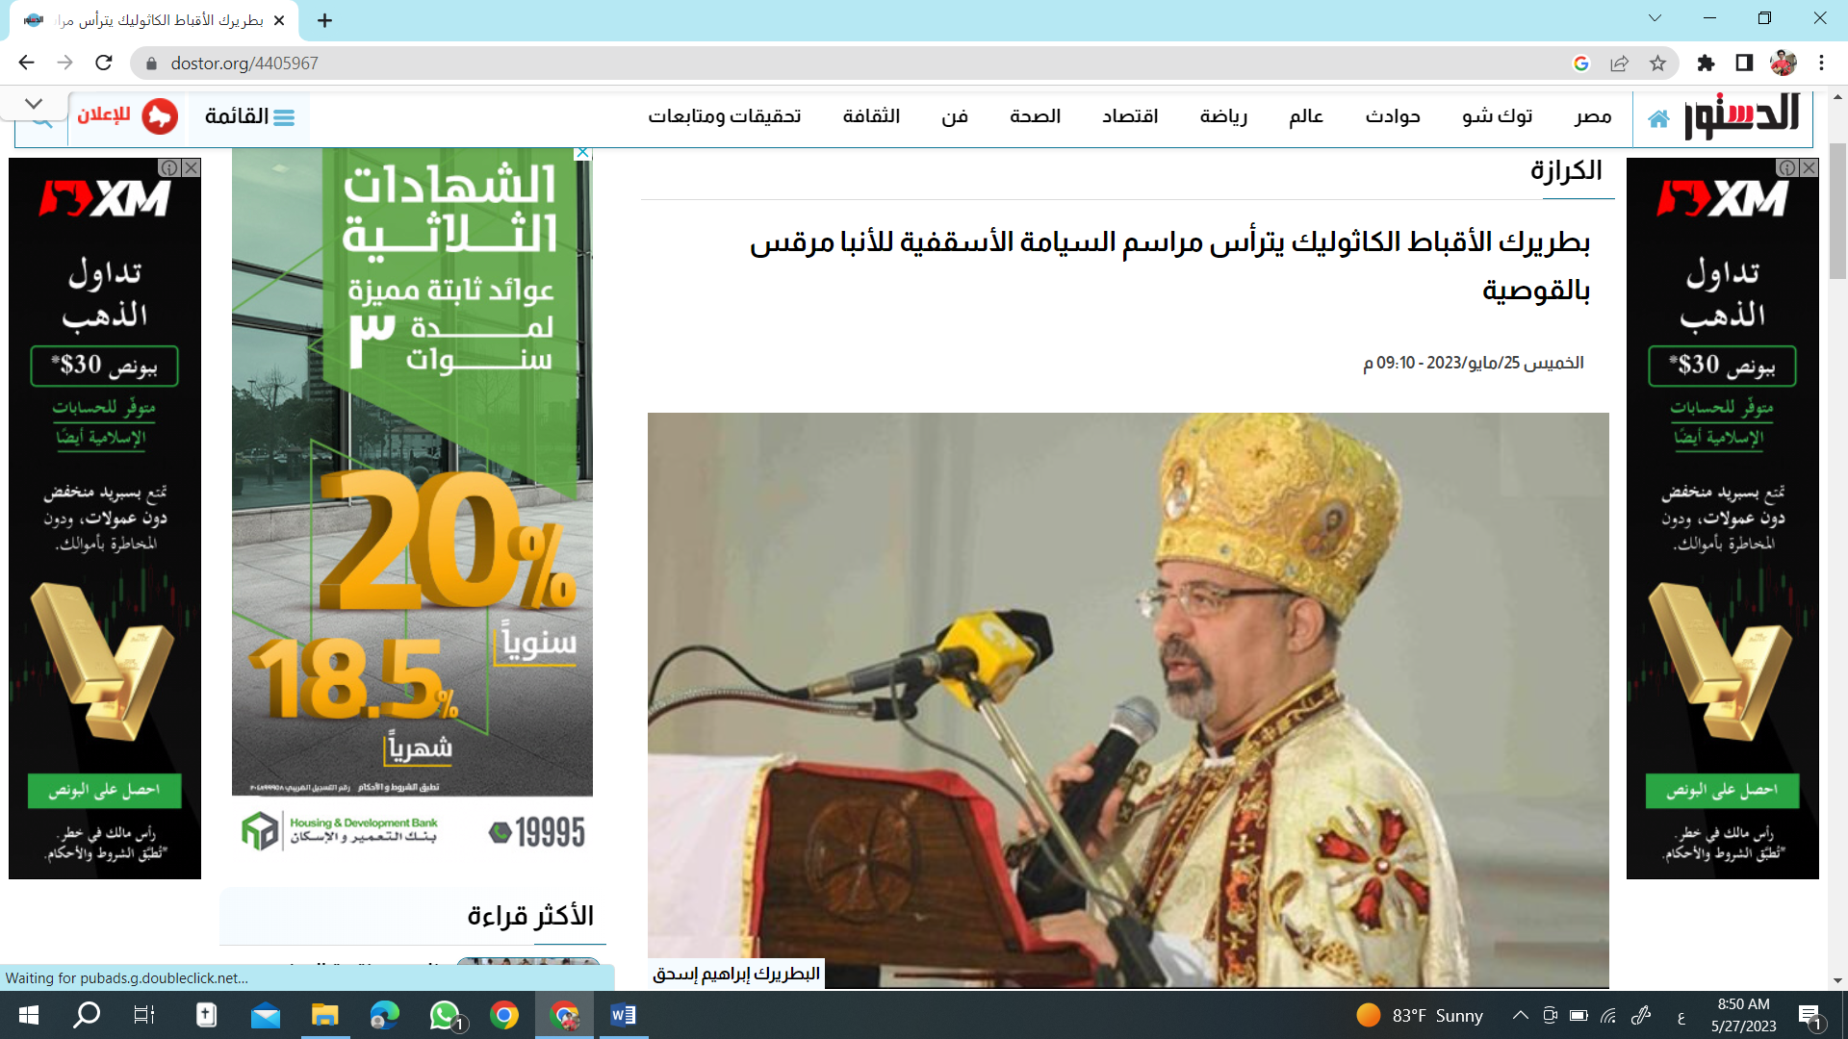Screen dimensions: 1848x1039
Task: Click احصل على البونص in right ad
Action: (x=1722, y=790)
